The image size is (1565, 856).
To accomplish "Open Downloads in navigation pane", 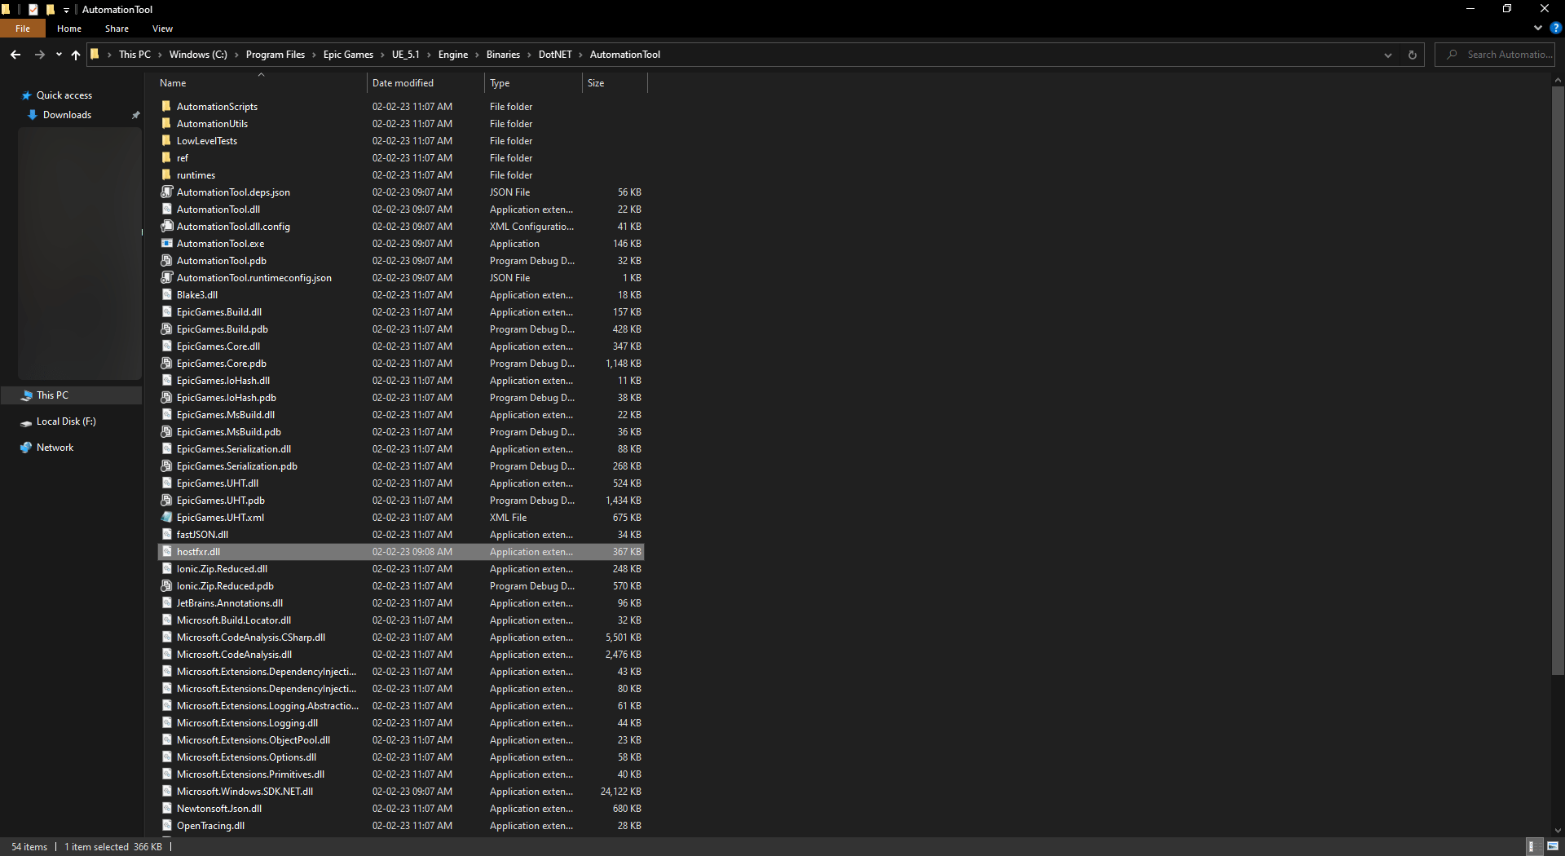I will (67, 115).
